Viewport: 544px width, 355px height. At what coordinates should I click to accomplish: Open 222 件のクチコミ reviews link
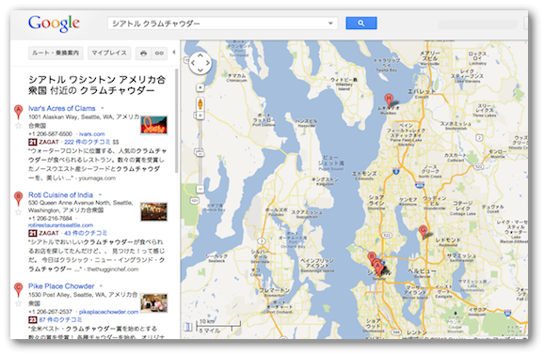pyautogui.click(x=88, y=142)
